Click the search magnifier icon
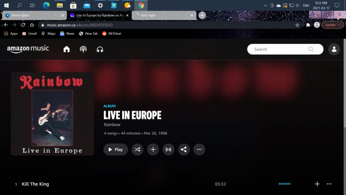This screenshot has height=195, width=346. click(311, 49)
